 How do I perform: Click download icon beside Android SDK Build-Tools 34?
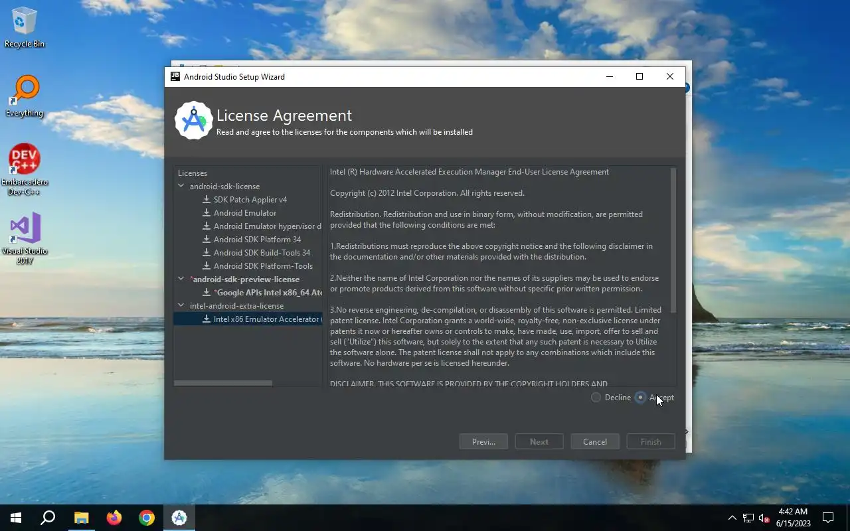tap(207, 253)
